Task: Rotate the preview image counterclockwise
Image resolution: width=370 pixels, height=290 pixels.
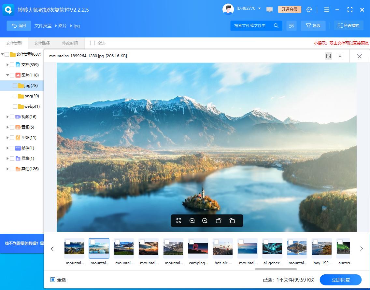Action: tap(219, 221)
